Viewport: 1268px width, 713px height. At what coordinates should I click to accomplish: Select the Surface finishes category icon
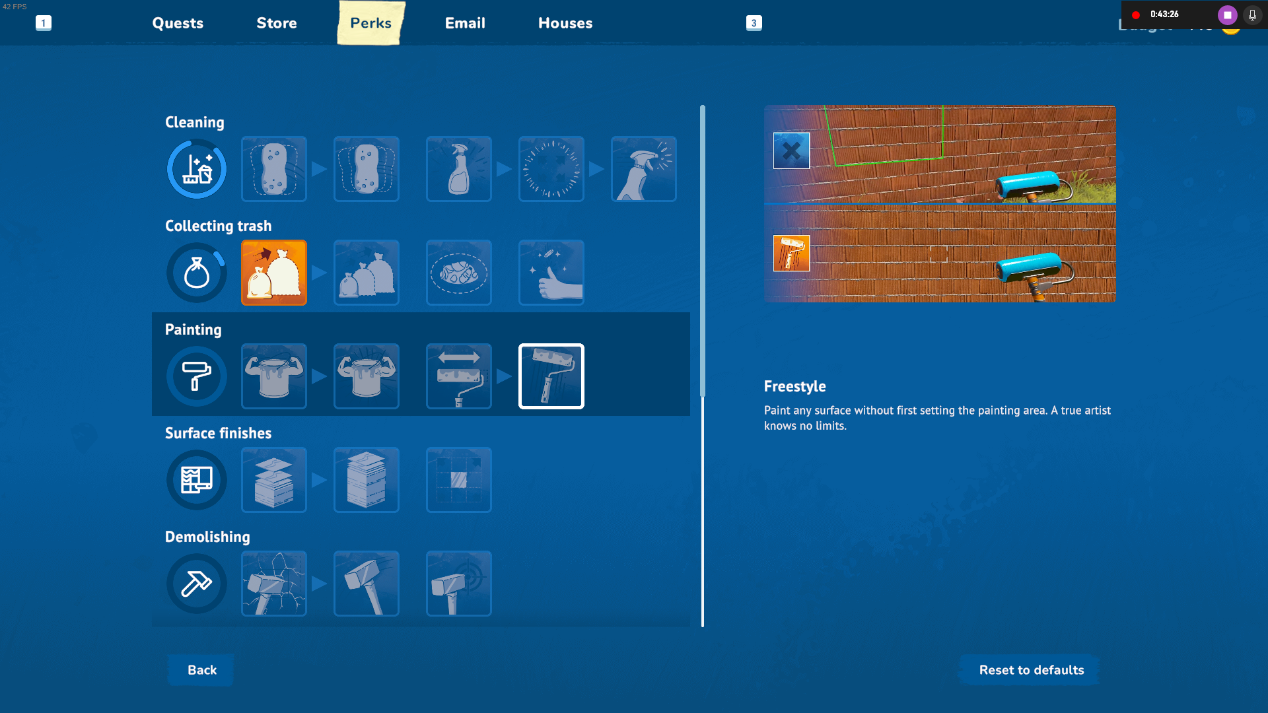pos(196,480)
